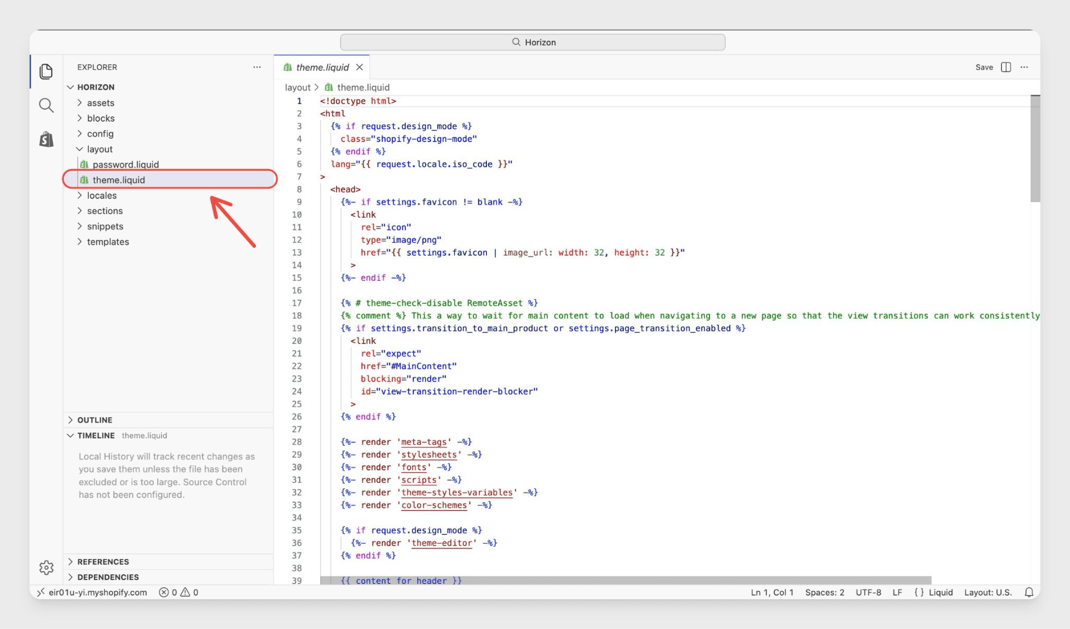Screen dimensions: 1070x629
Task: Open editor more actions ellipsis menu
Action: [1024, 67]
